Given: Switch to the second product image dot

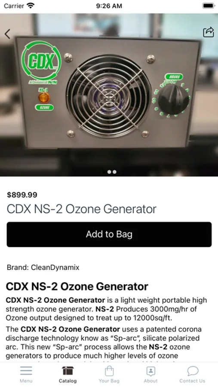Looking at the screenshot, I should pyautogui.click(x=114, y=172).
